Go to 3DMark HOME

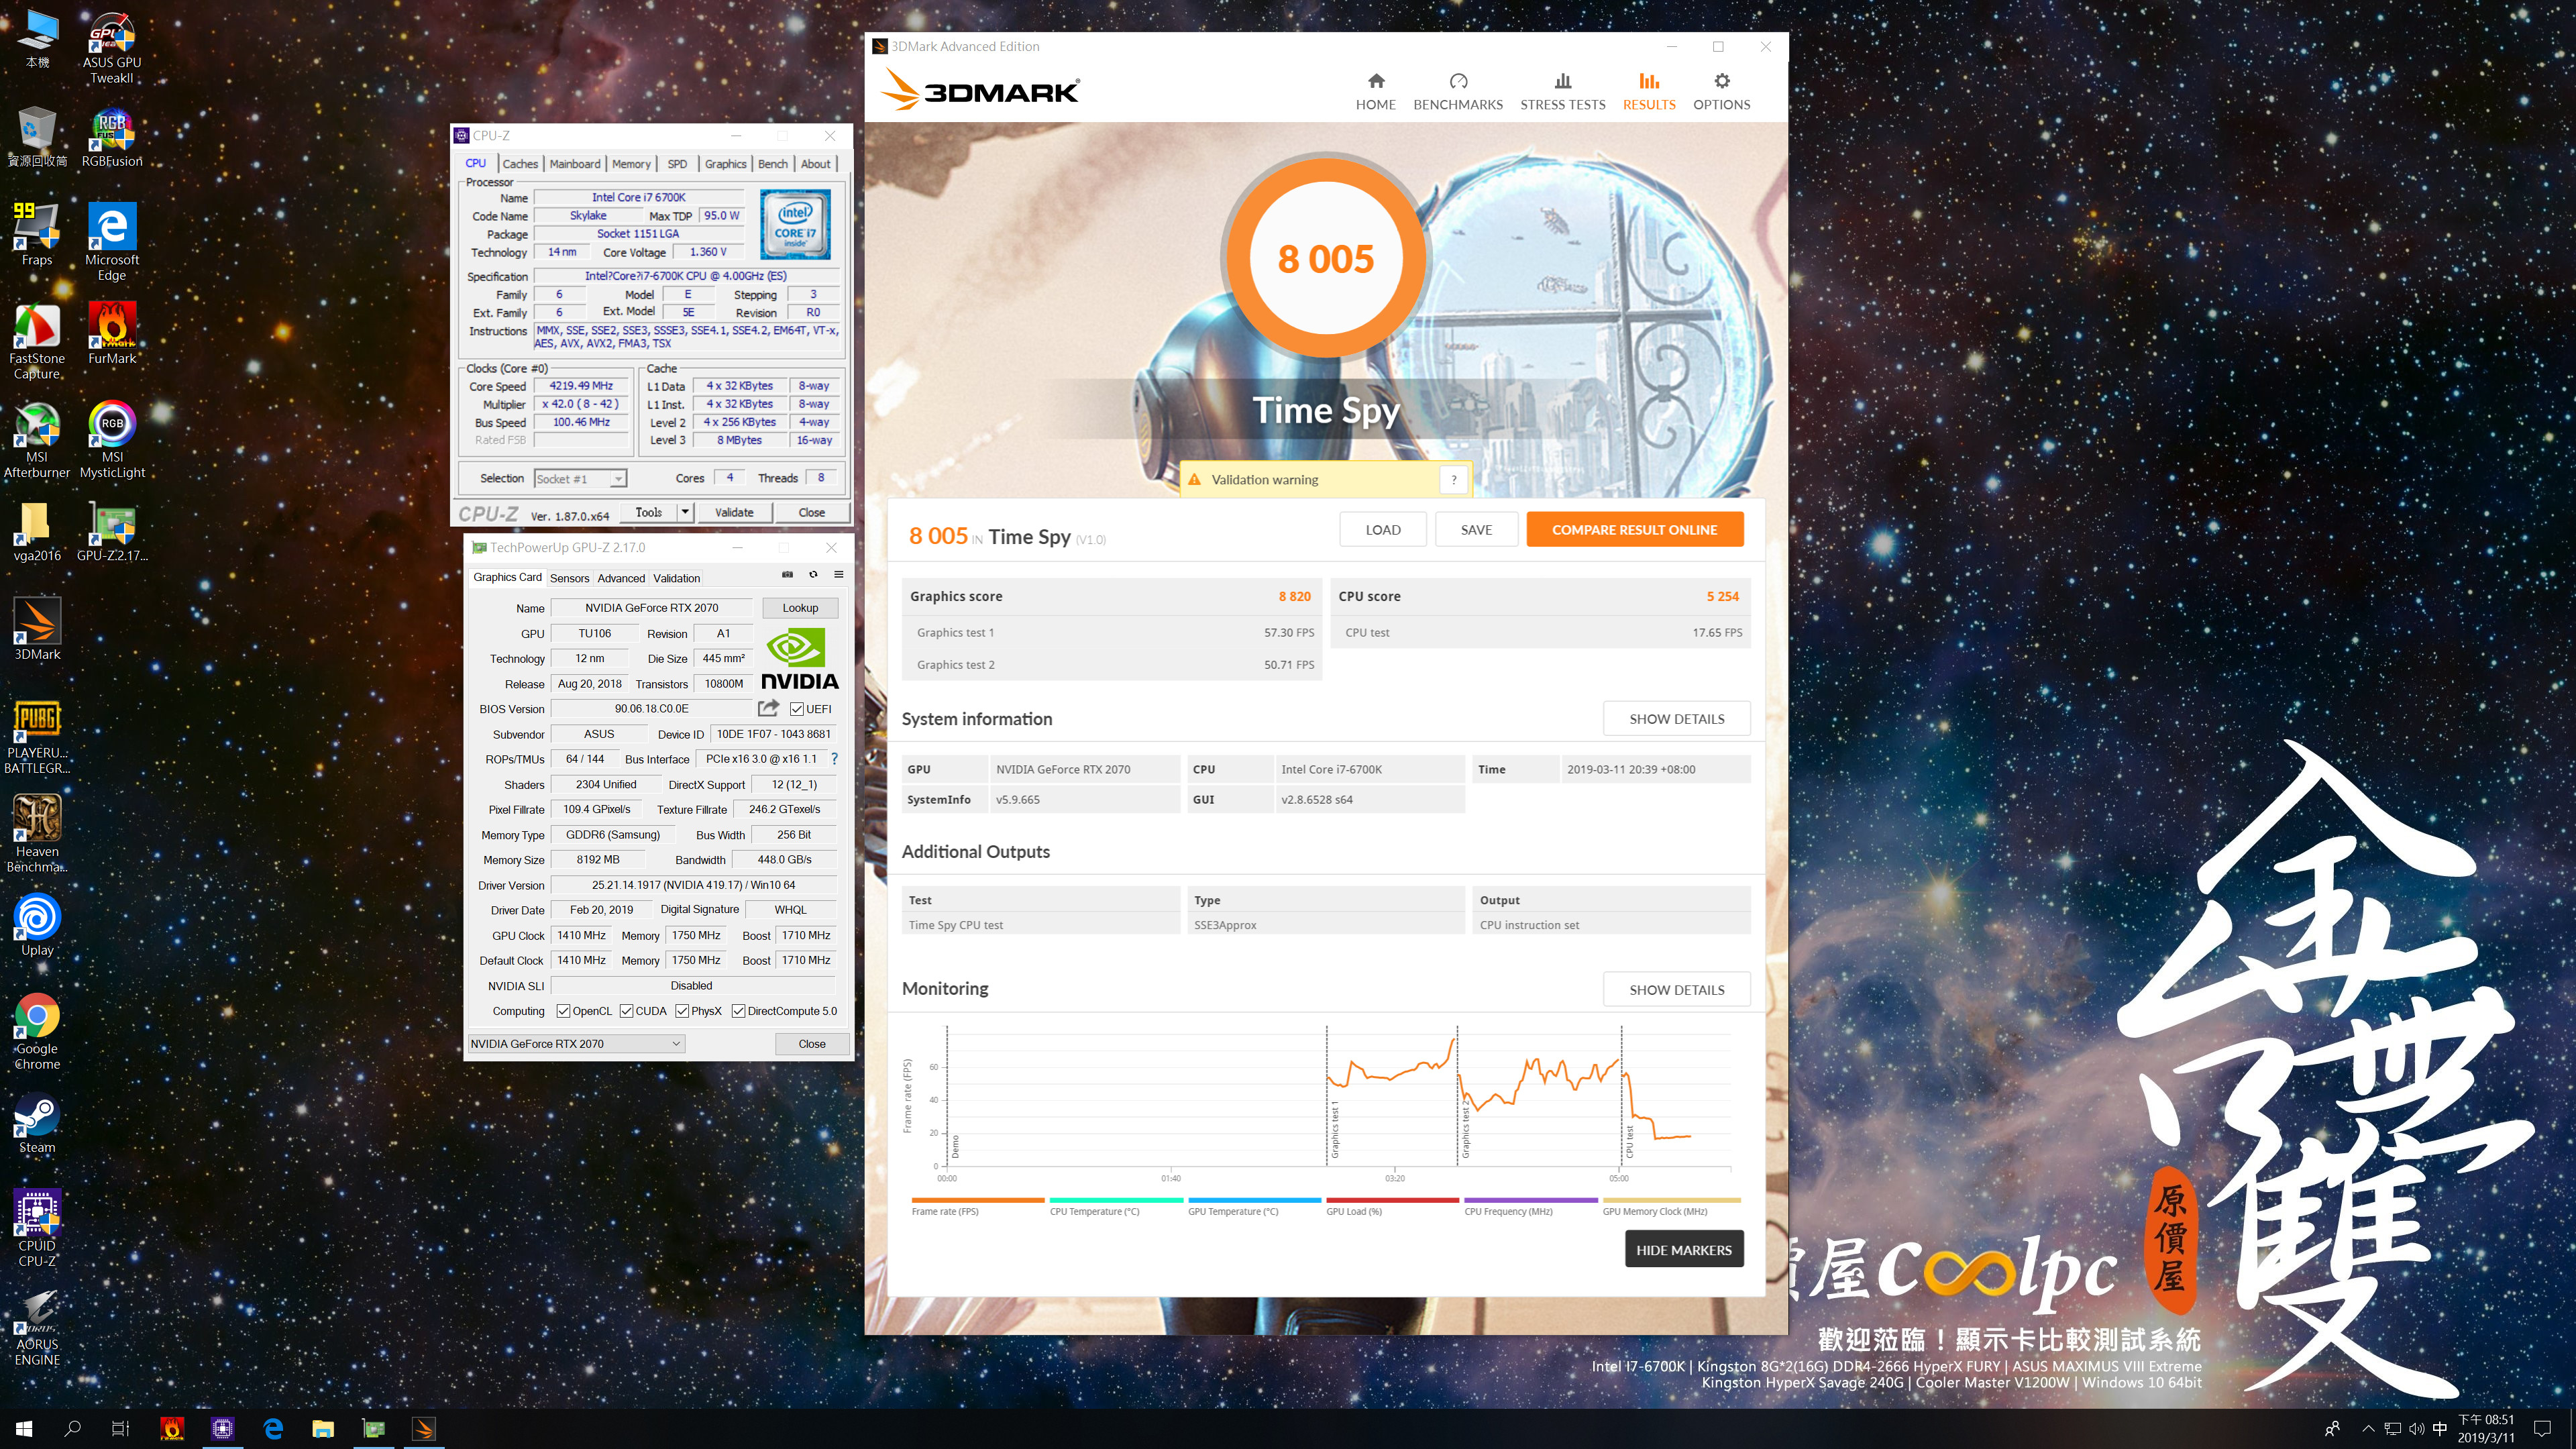1376,92
